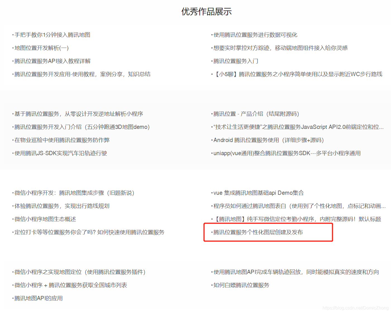Open 使用腾讯地图API完成车辆轨迹回放 article
Screen dimensions: 391x313
click(x=296, y=272)
